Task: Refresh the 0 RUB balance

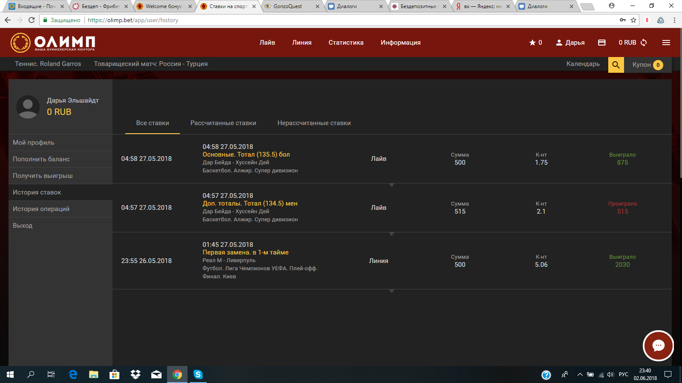Action: (x=644, y=43)
